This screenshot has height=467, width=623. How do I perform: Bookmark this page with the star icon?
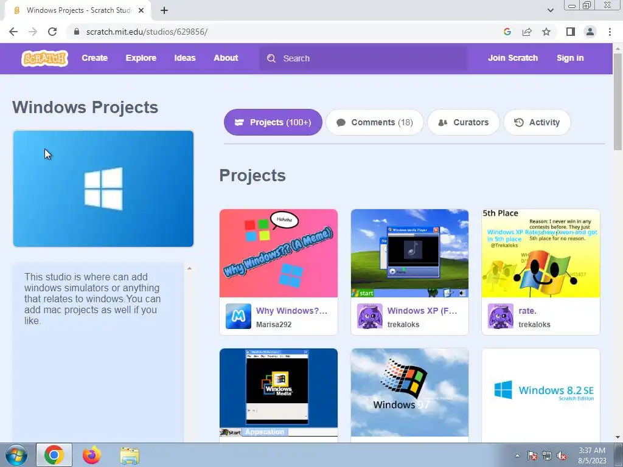click(546, 32)
